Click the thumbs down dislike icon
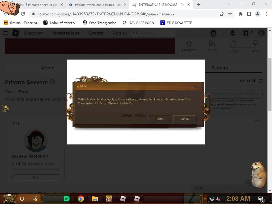 pyautogui.click(x=255, y=43)
